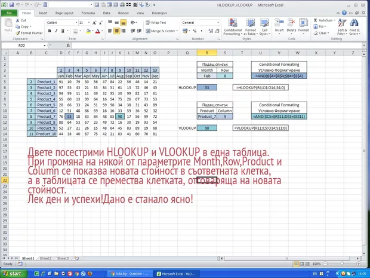This screenshot has width=370, height=278.
Task: Open Format as Table gallery
Action: [x=251, y=27]
